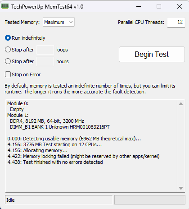The height and width of the screenshot is (209, 189).
Task: Close the MemTest64 window
Action: (180, 6)
